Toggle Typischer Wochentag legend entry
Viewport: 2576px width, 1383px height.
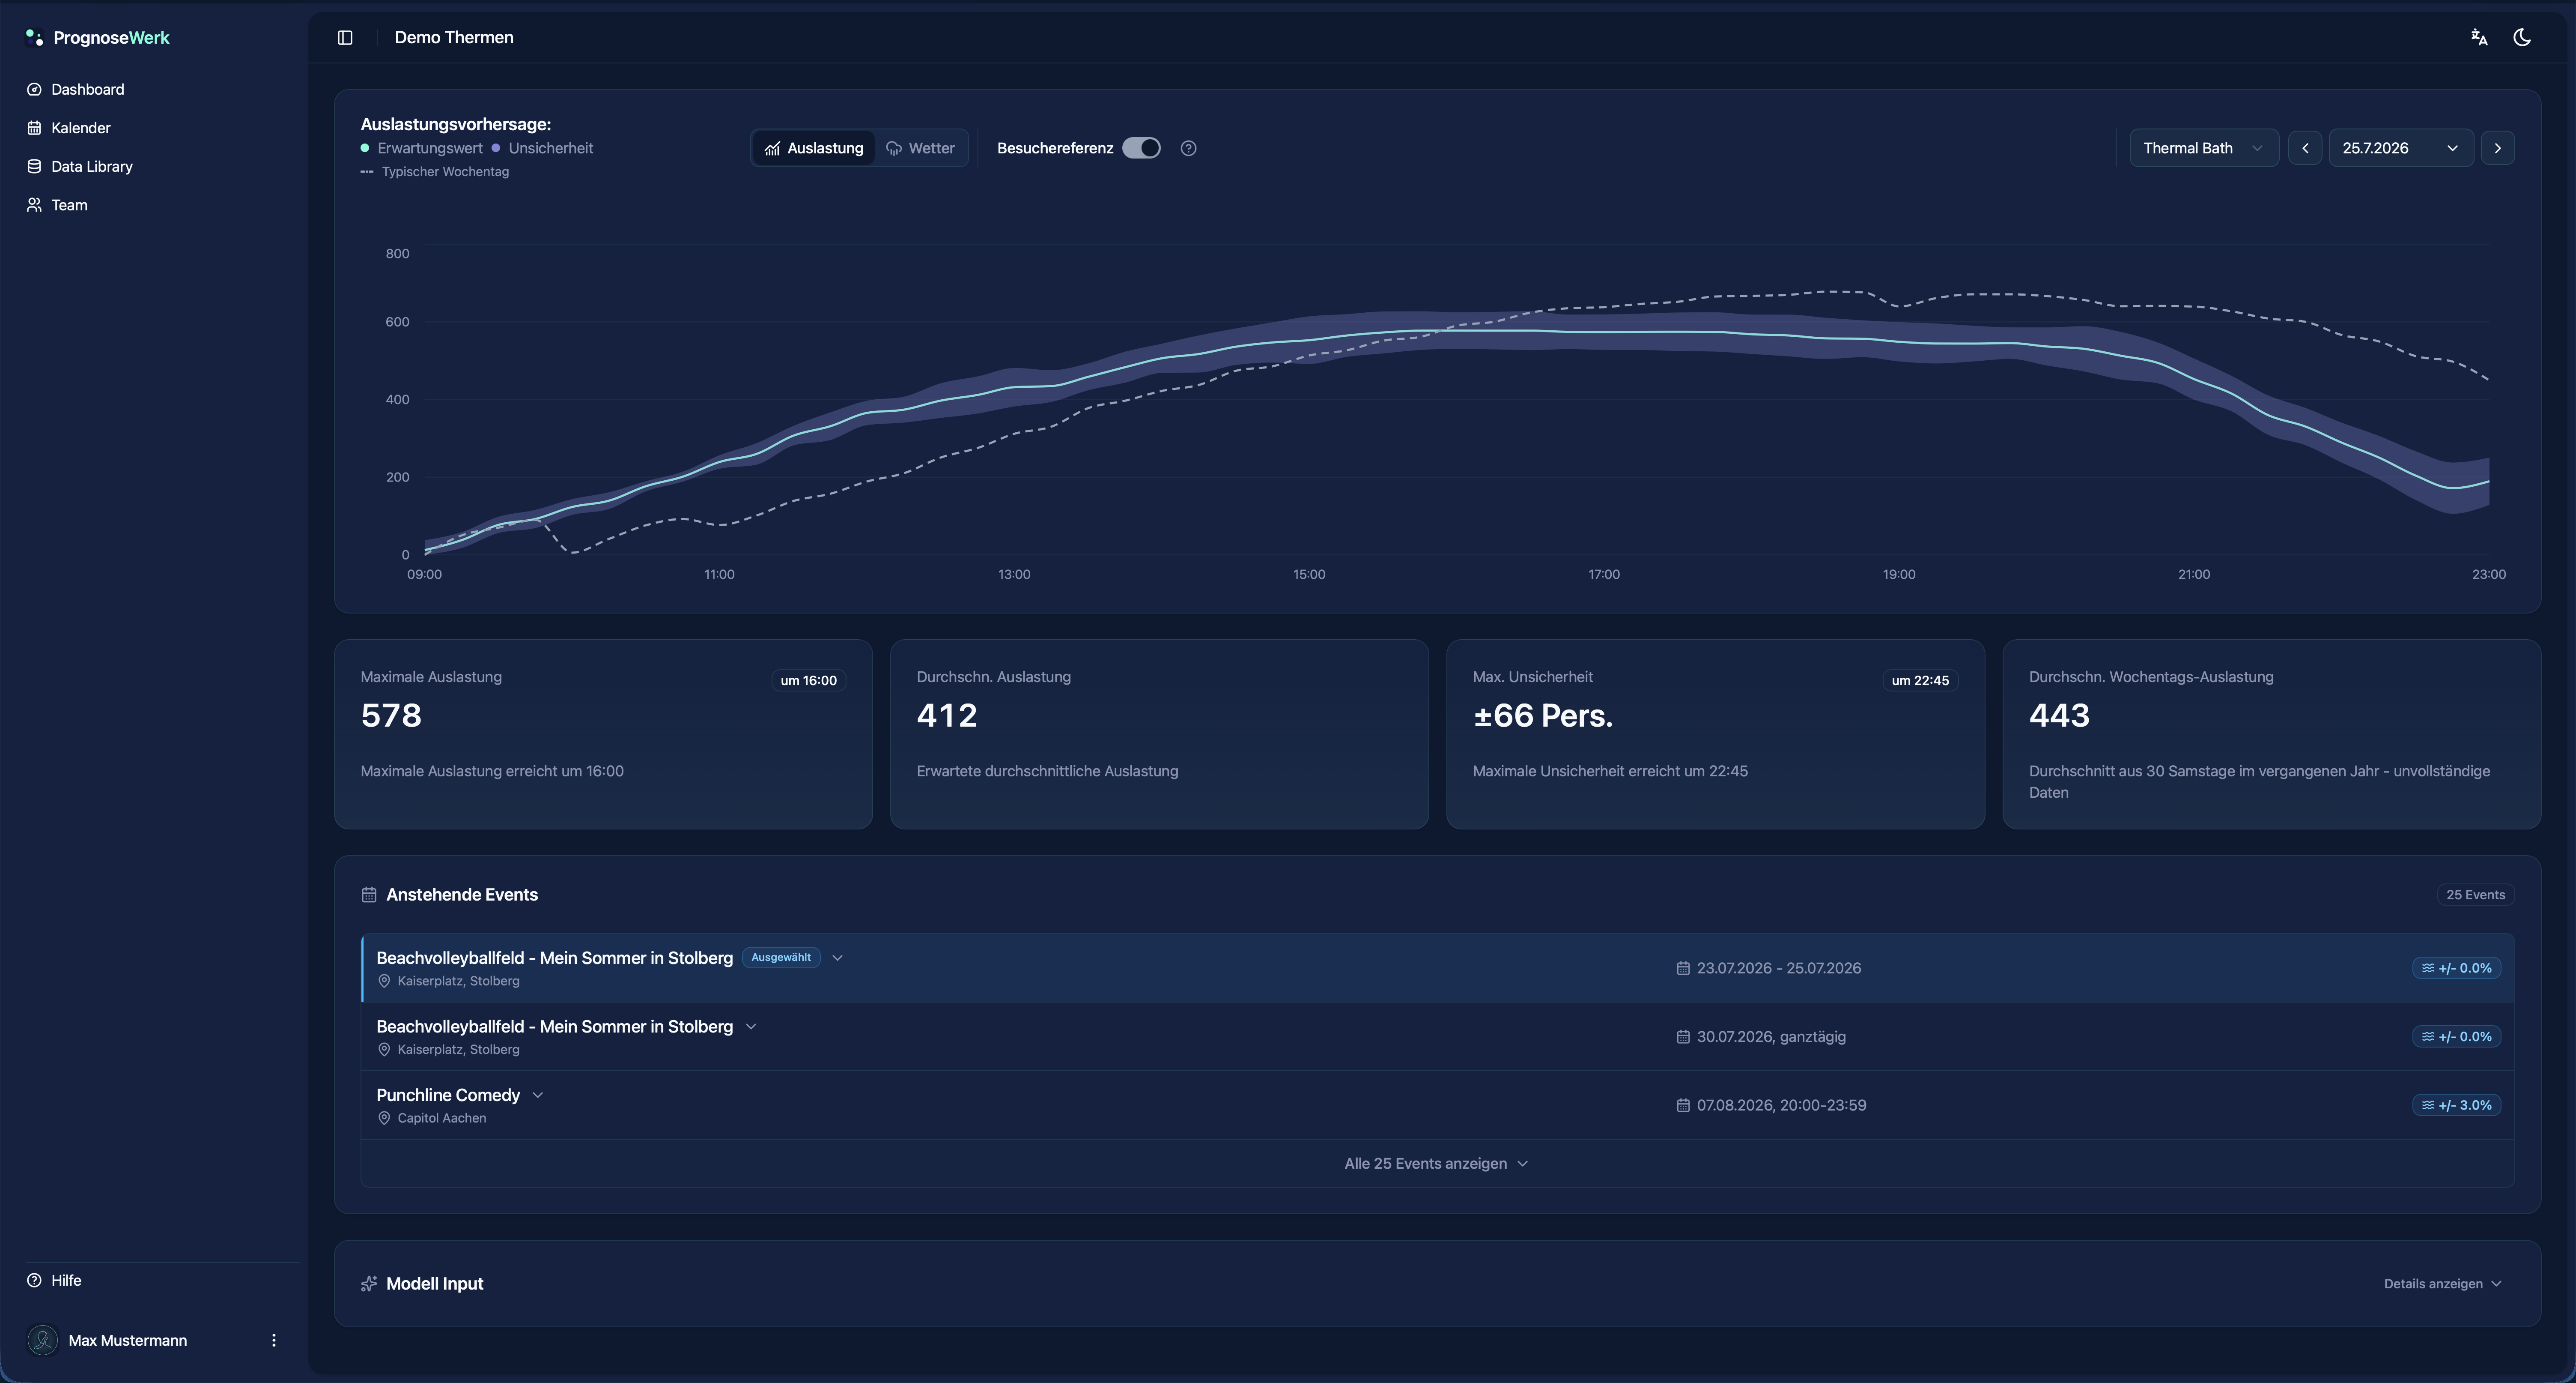(435, 172)
